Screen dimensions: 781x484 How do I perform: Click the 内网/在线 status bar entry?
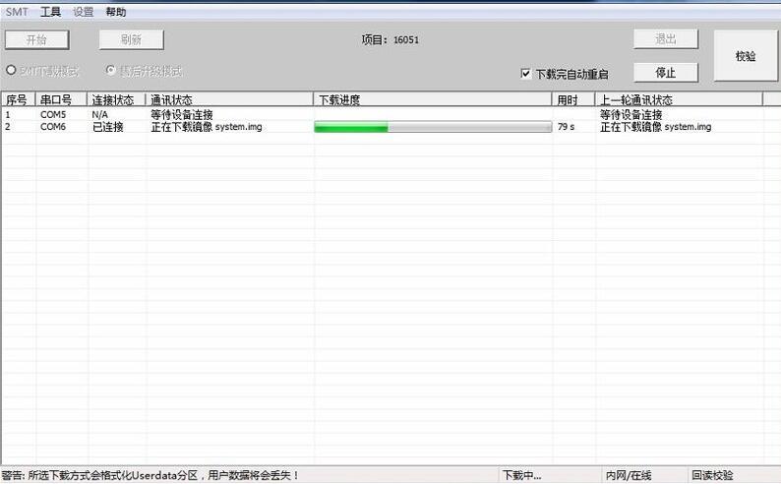click(x=629, y=475)
